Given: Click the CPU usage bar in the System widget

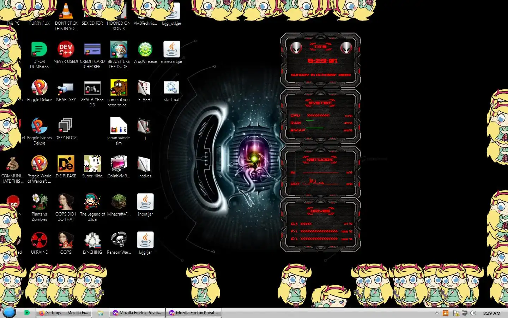Looking at the screenshot, I should 319,116.
